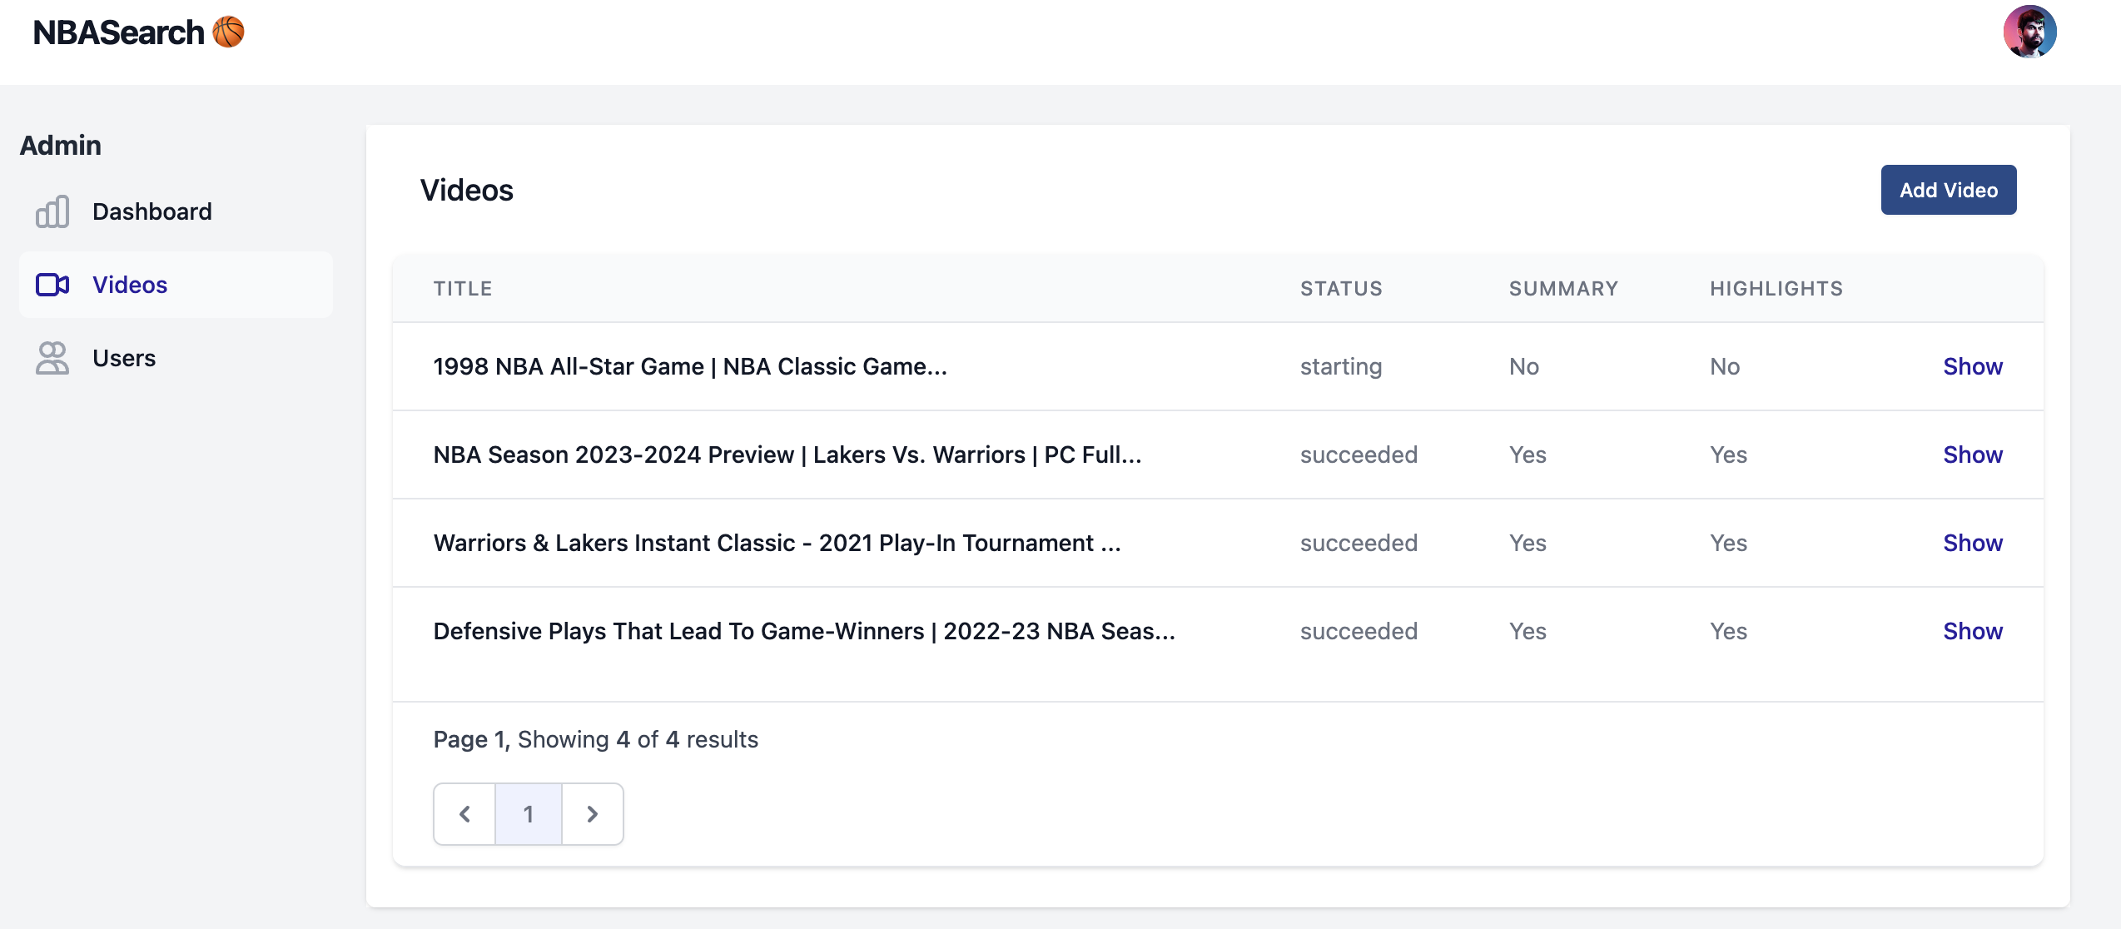Open the Dashboard menu item
Viewport: 2121px width, 929px height.
coord(151,211)
